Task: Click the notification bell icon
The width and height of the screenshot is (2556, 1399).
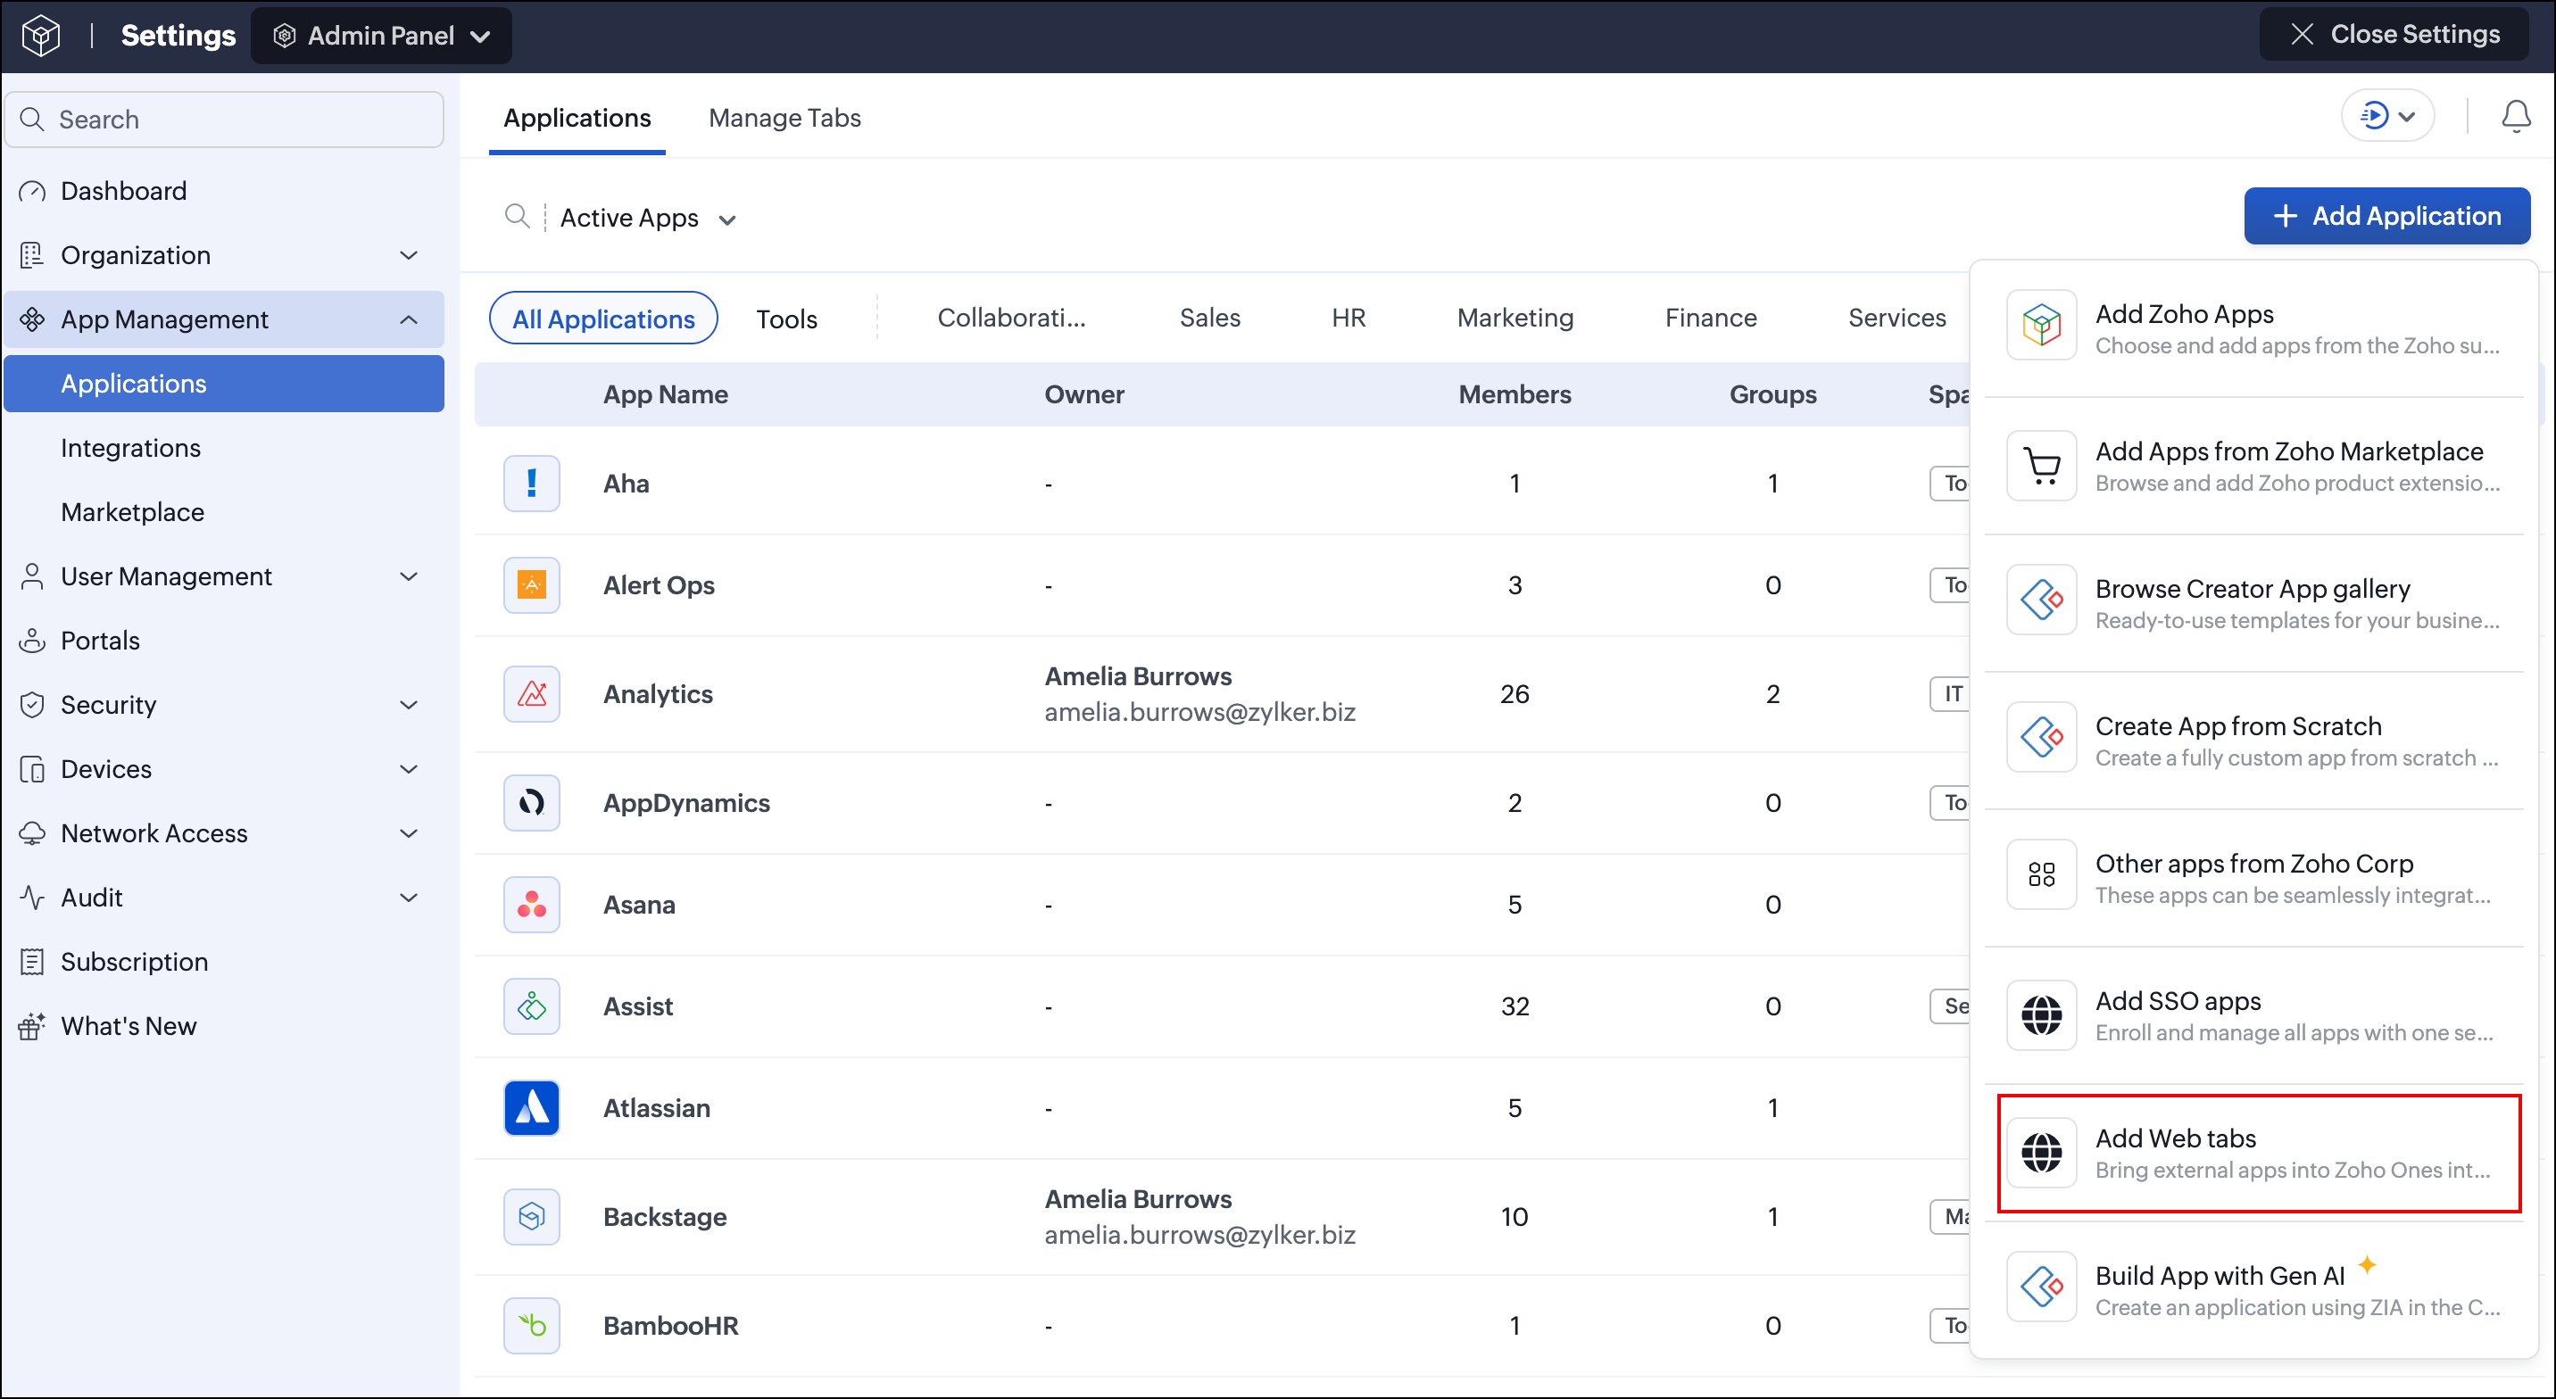Action: tap(2515, 117)
